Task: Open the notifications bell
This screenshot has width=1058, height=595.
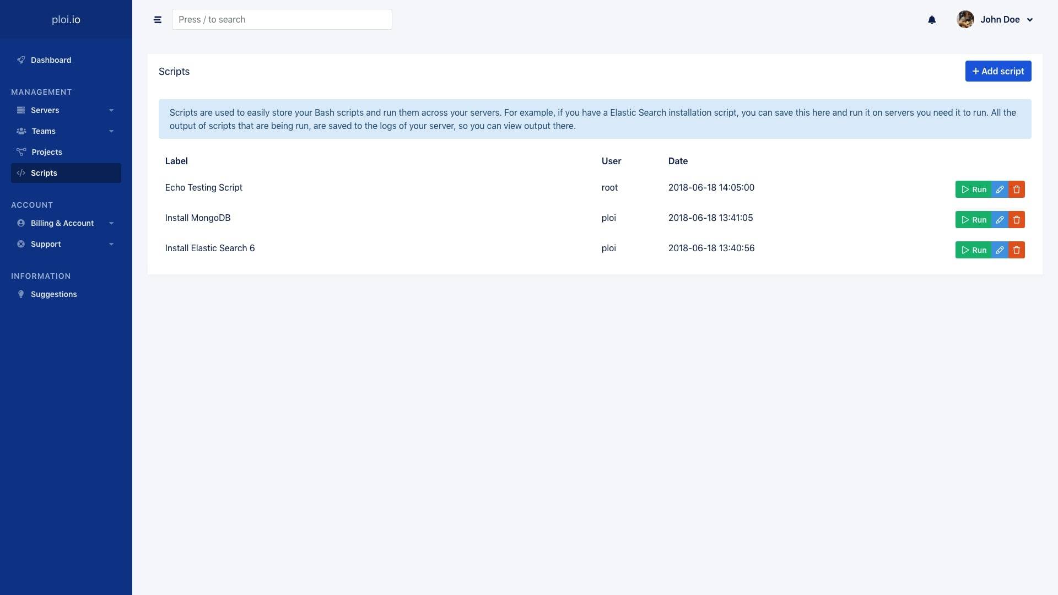Action: [x=932, y=20]
